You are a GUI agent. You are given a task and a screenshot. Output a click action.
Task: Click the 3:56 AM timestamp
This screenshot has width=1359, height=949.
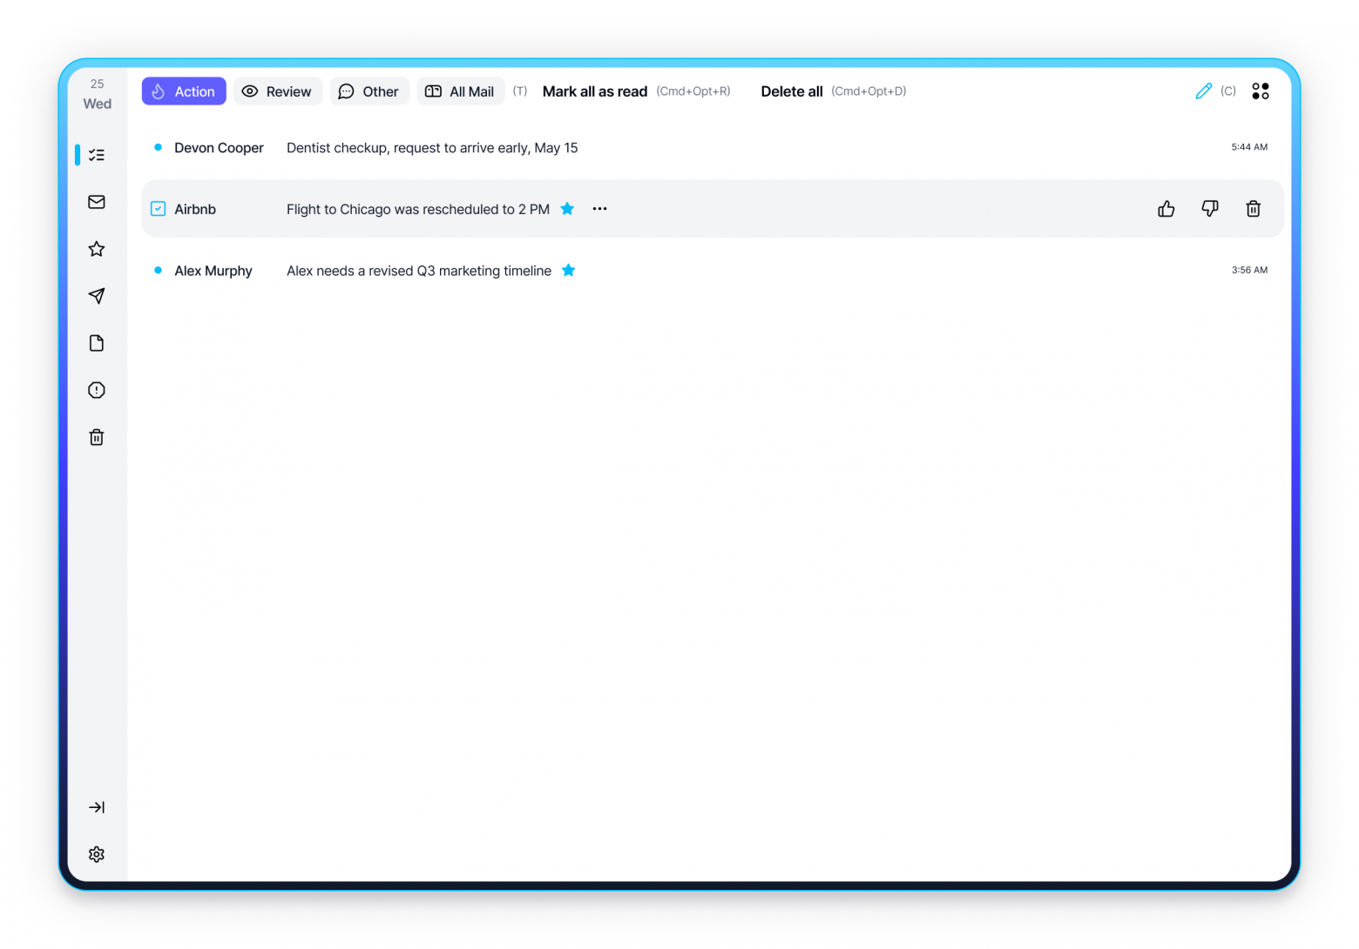[1249, 270]
